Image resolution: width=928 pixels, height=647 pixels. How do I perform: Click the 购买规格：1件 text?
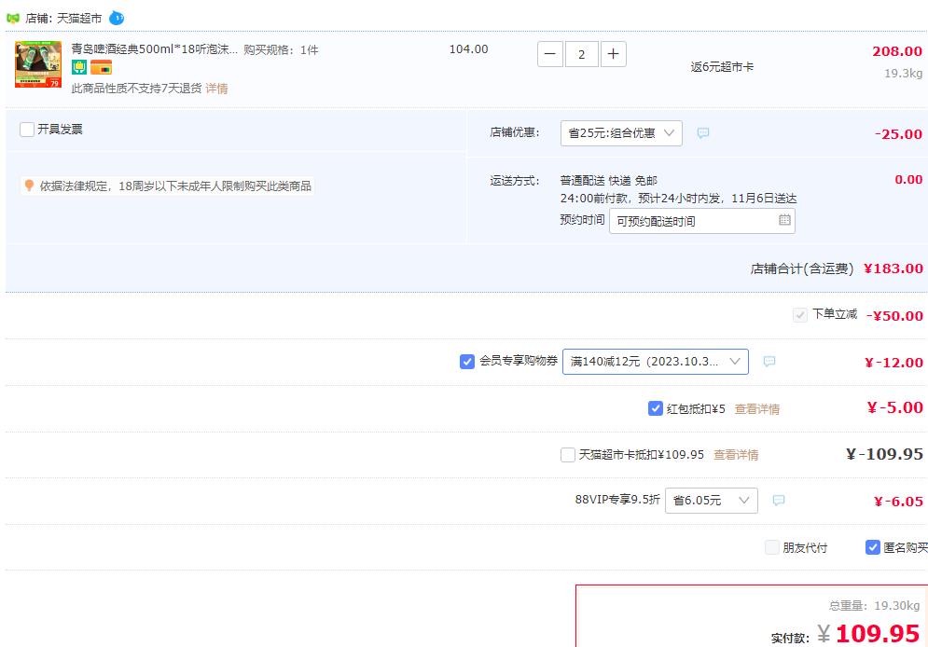tap(281, 50)
